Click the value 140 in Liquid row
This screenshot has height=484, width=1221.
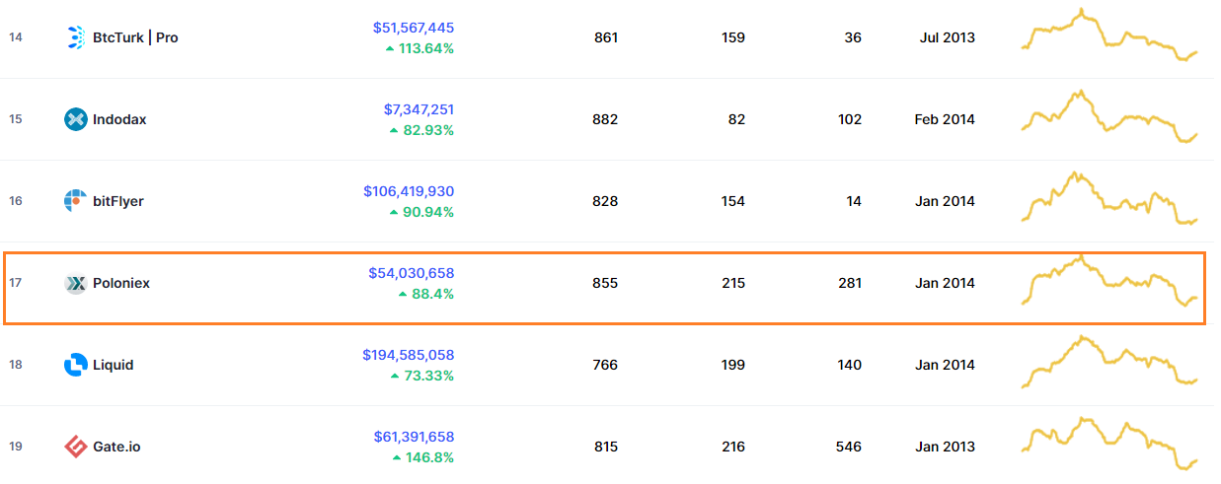point(849,365)
